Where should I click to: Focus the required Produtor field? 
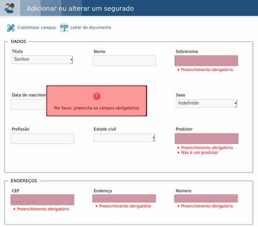click(207, 139)
